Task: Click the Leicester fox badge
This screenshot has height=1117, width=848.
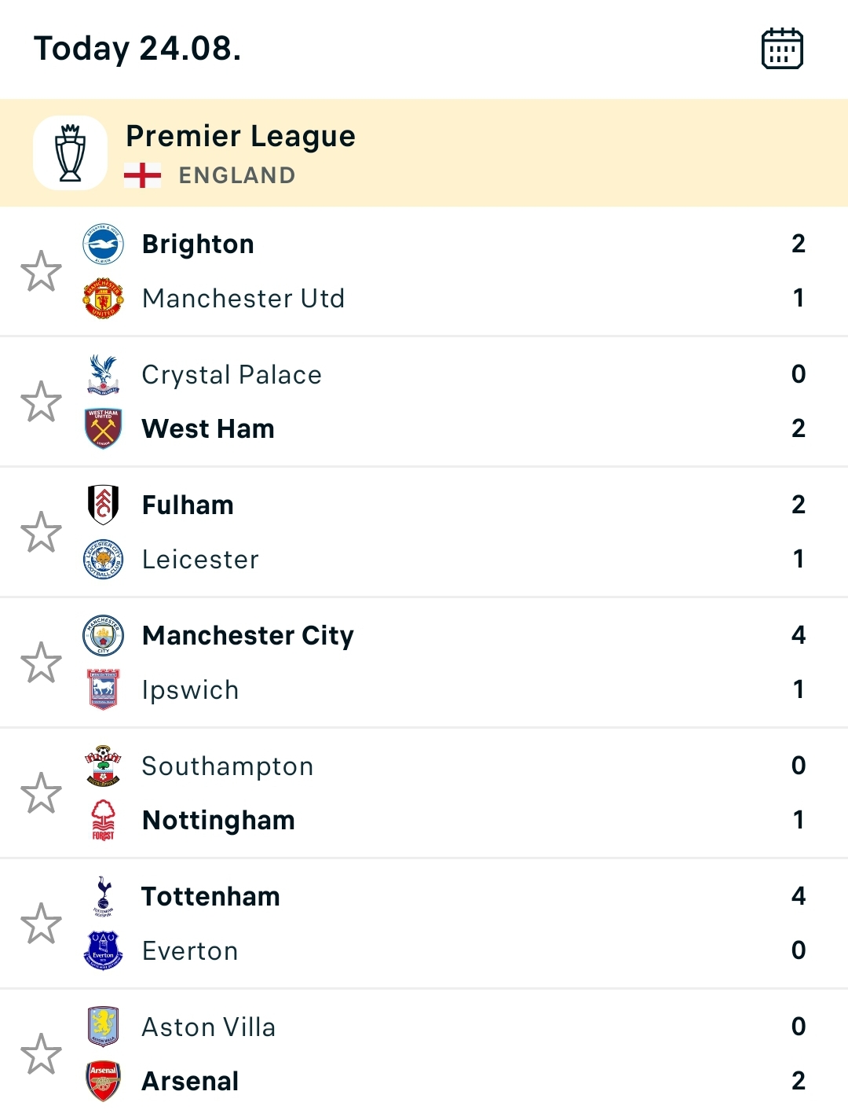Action: click(103, 559)
